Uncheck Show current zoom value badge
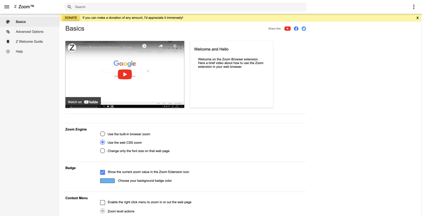This screenshot has width=422, height=216. (102, 172)
